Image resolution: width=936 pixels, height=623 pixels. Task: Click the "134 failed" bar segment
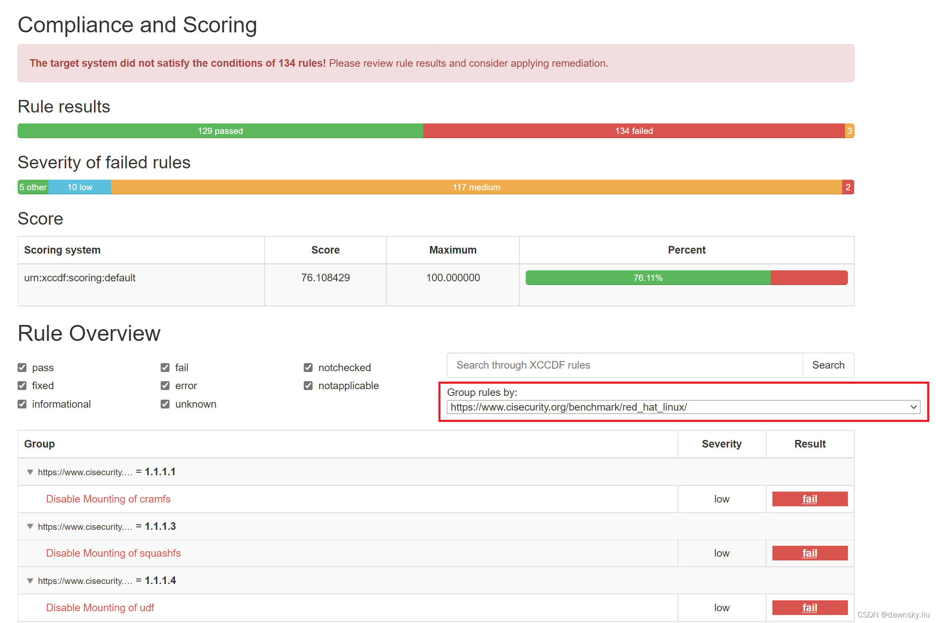(x=634, y=131)
